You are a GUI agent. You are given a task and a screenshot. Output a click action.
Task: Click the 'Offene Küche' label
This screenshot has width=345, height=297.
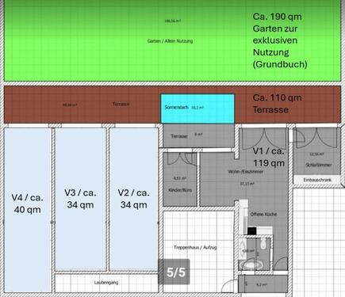coord(263,214)
